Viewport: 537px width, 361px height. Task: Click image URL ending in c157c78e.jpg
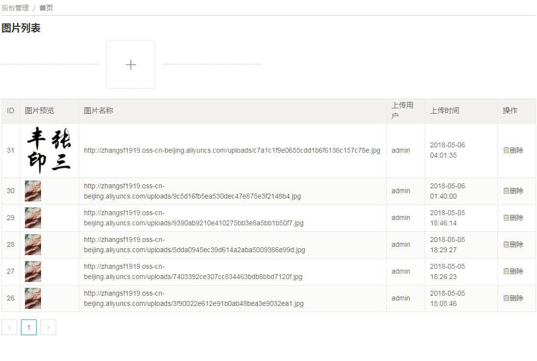(232, 150)
